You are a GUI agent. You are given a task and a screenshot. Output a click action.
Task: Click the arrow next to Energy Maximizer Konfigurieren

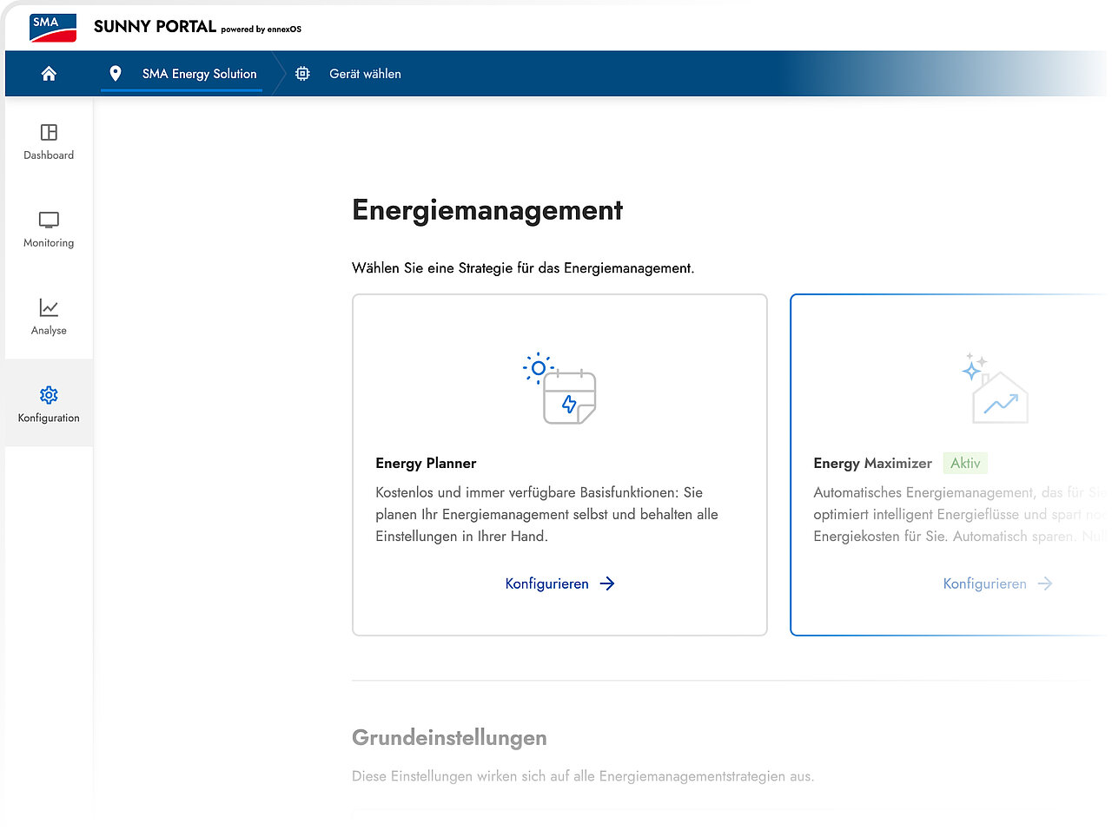[1045, 583]
